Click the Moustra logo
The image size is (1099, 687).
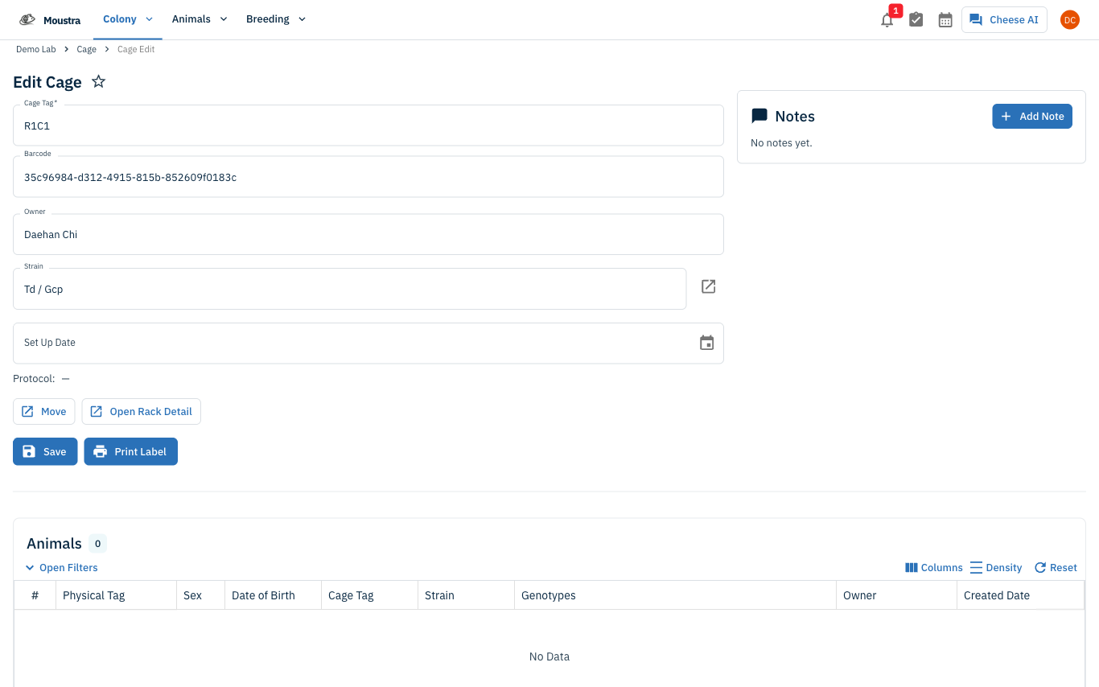(50, 20)
